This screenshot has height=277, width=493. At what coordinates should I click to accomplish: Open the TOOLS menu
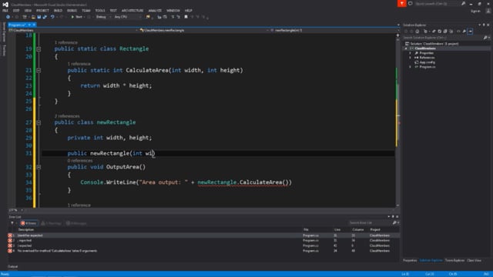coord(100,10)
